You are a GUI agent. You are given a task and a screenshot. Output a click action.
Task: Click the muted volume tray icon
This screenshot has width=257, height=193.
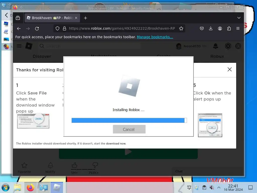coord(212,187)
